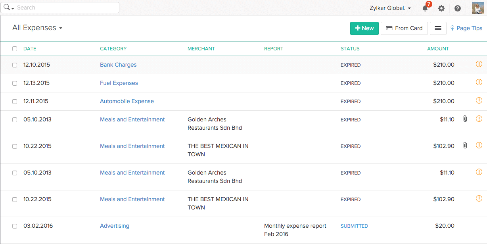This screenshot has width=487, height=244.
Task: Click attachment paperclip on $11.10 expense
Action: 465,119
